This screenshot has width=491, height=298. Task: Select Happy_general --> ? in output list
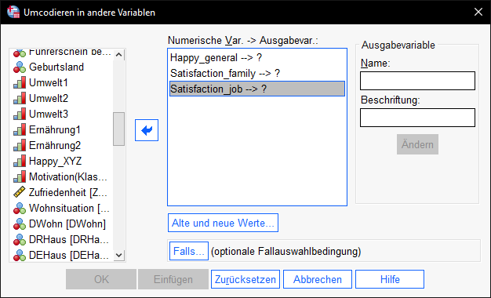click(x=257, y=57)
